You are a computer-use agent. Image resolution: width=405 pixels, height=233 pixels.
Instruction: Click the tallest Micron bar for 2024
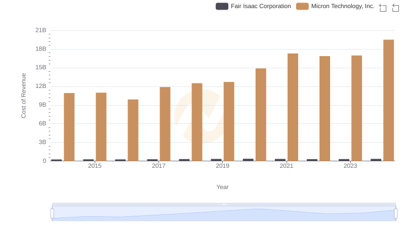click(x=389, y=100)
